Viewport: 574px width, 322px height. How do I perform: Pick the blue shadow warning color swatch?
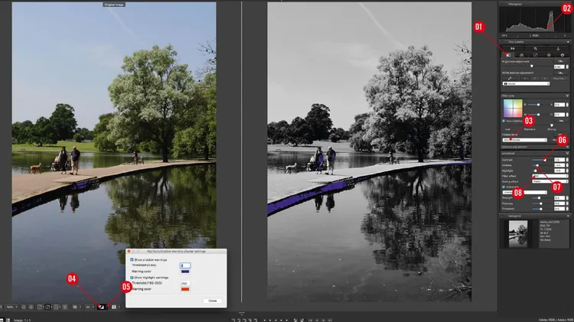pos(185,272)
